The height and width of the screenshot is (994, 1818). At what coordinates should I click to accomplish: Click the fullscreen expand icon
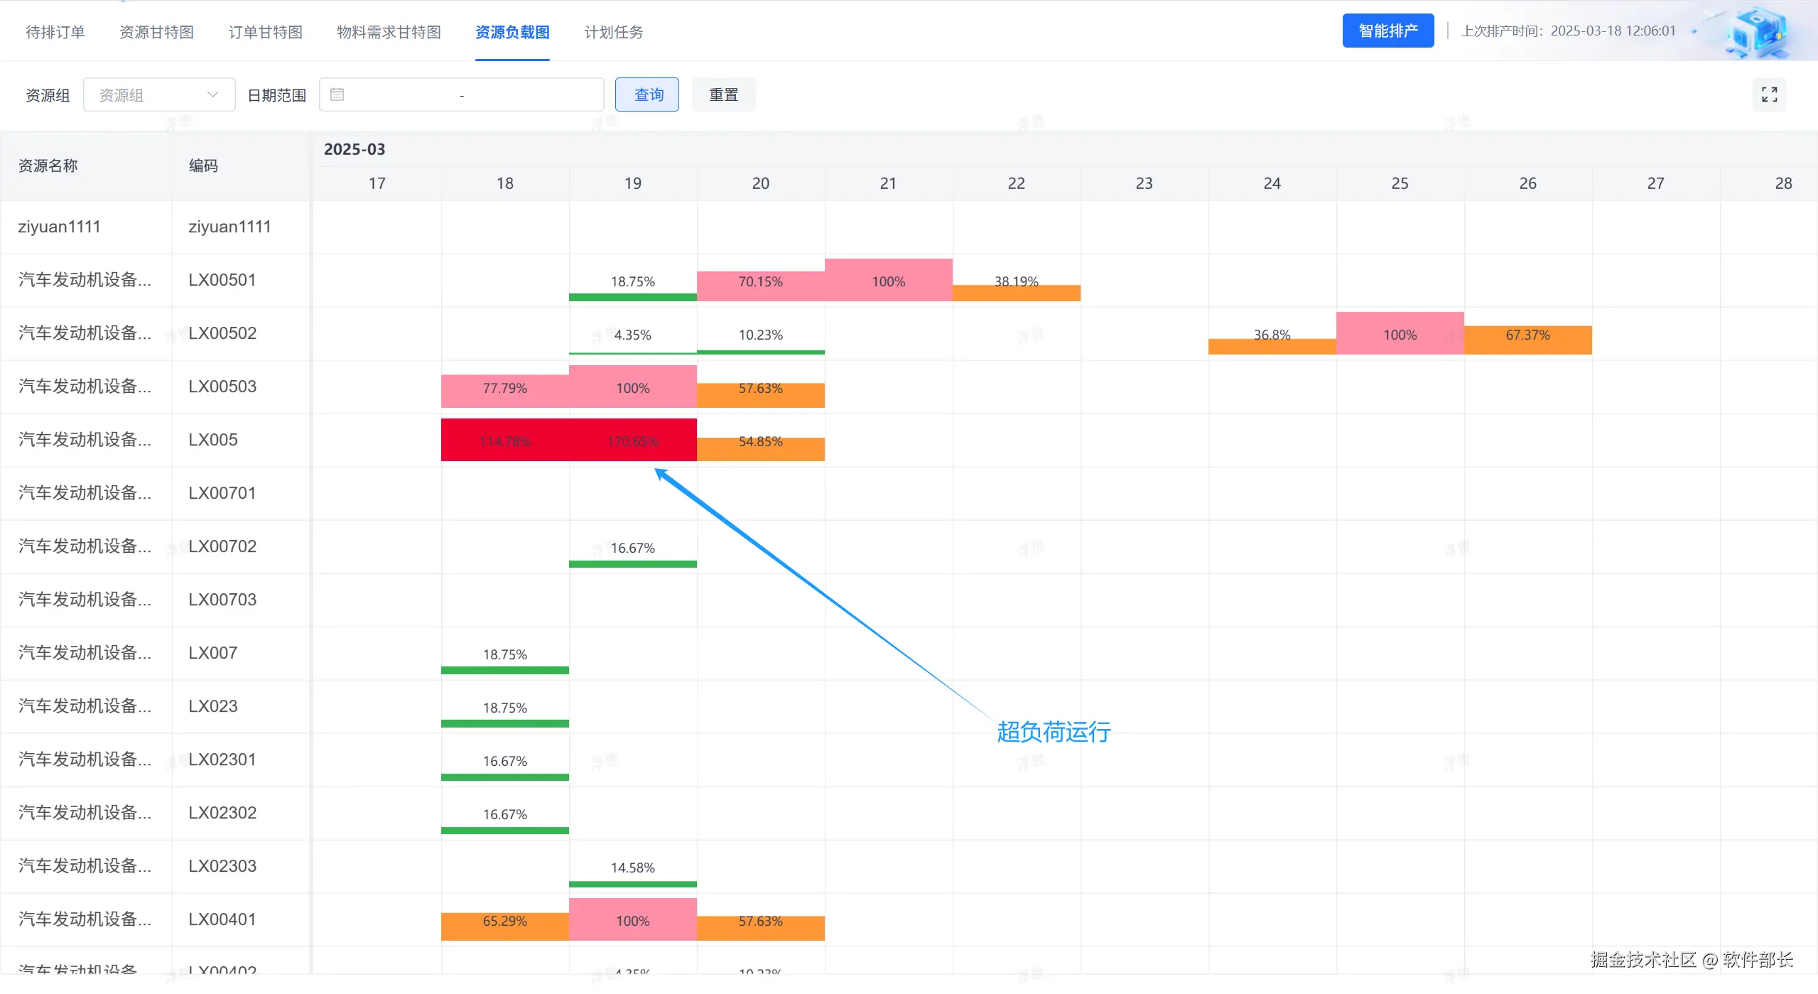pyautogui.click(x=1769, y=94)
